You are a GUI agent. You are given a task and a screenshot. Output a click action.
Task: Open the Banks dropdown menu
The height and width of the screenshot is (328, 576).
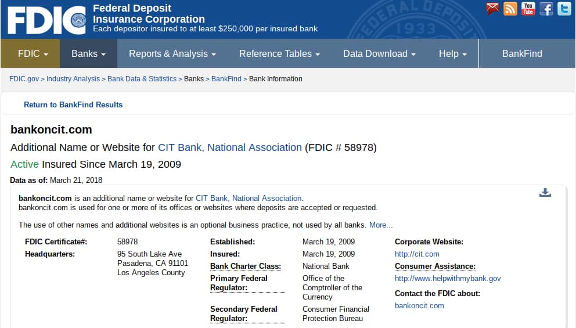(88, 53)
